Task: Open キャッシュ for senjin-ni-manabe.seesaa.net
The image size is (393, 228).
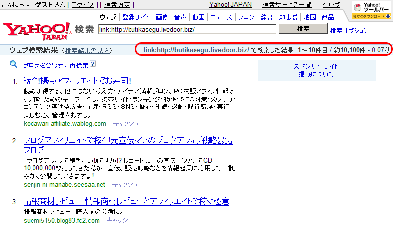Action: tap(125, 184)
